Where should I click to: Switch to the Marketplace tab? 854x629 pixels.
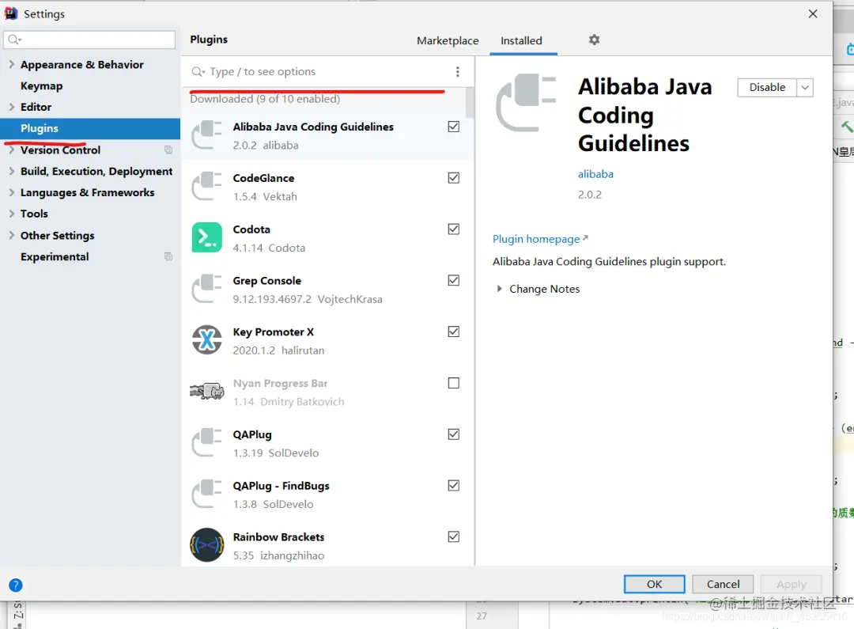[x=448, y=41]
